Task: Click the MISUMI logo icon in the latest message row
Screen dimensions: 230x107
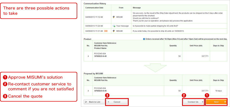Action: (x=114, y=31)
